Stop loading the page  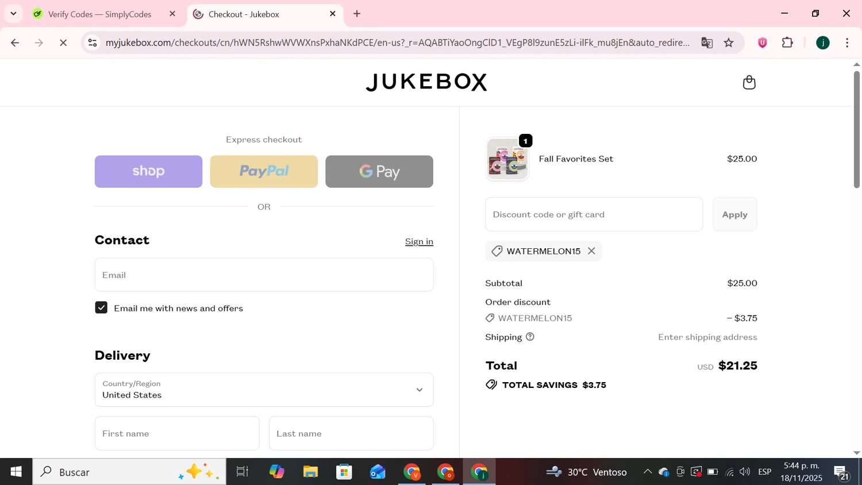point(63,43)
